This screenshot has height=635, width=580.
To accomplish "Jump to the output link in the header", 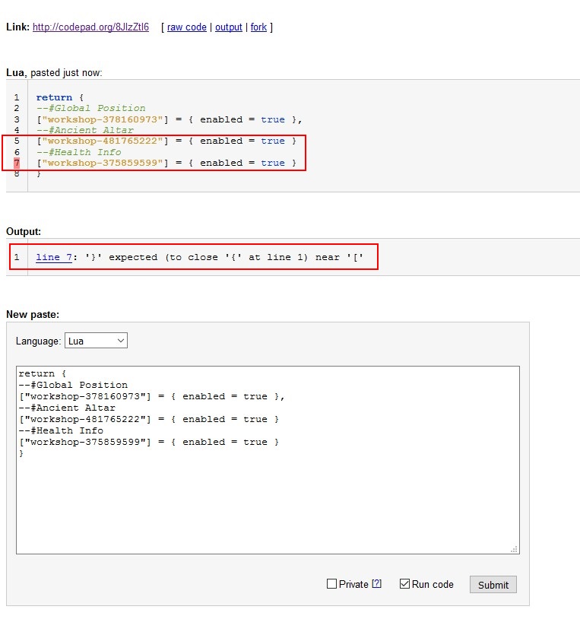I will (228, 27).
